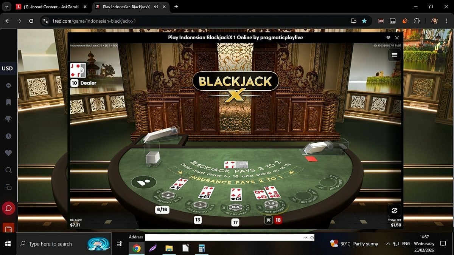Add game to favorites with heart icon

388,38
